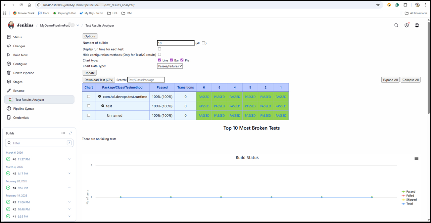The image size is (431, 223).
Task: Open the browser extensions puzzle icon
Action: click(x=405, y=5)
